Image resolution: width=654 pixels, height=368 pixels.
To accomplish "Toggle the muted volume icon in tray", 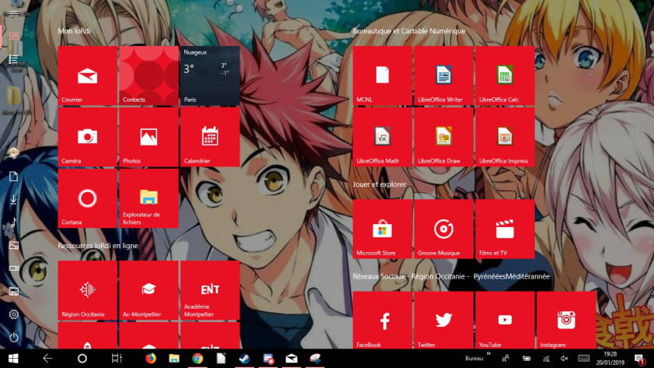I will pos(565,359).
